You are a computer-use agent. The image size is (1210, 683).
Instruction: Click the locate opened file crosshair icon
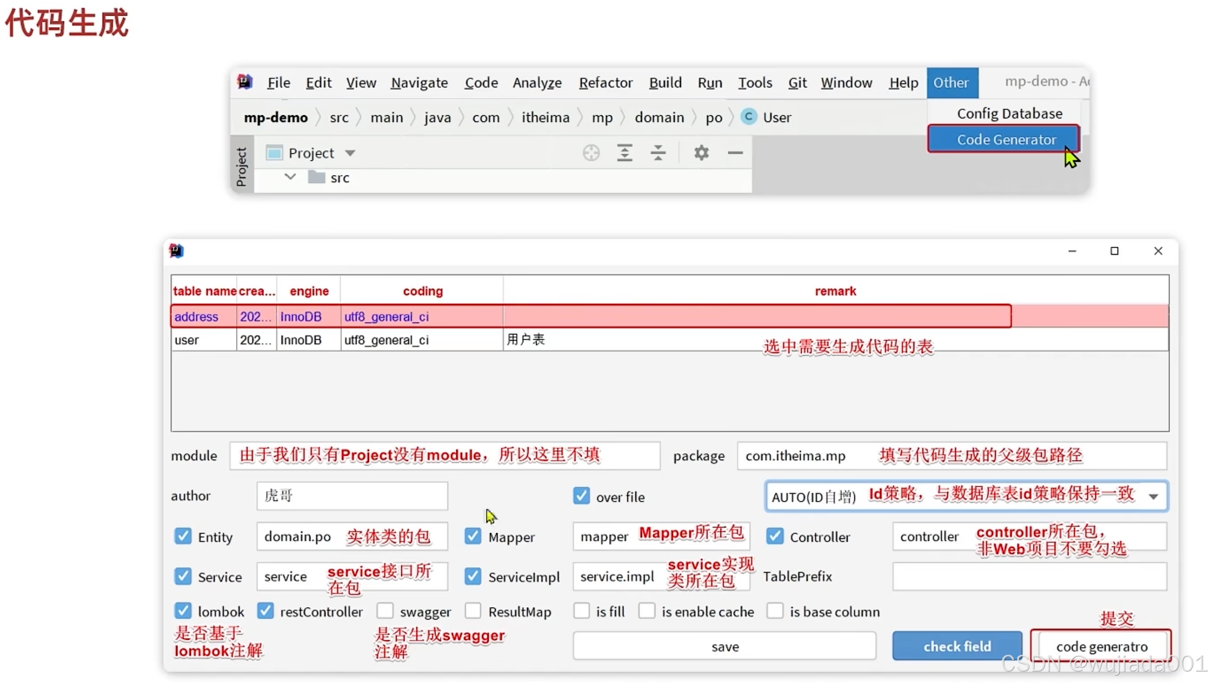[591, 153]
